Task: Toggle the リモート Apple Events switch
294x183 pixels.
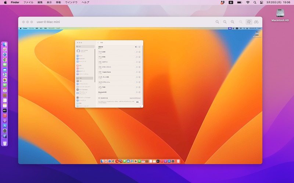Action: pyautogui.click(x=136, y=72)
